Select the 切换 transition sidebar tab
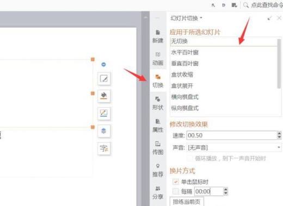Screen dimensions: 283x206 click(x=158, y=81)
